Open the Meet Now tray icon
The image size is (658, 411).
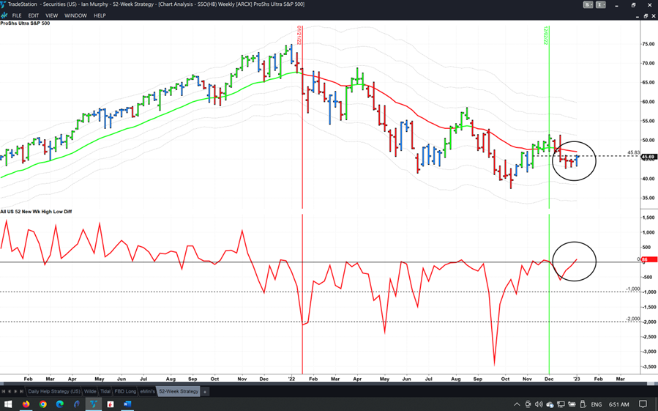click(x=528, y=404)
